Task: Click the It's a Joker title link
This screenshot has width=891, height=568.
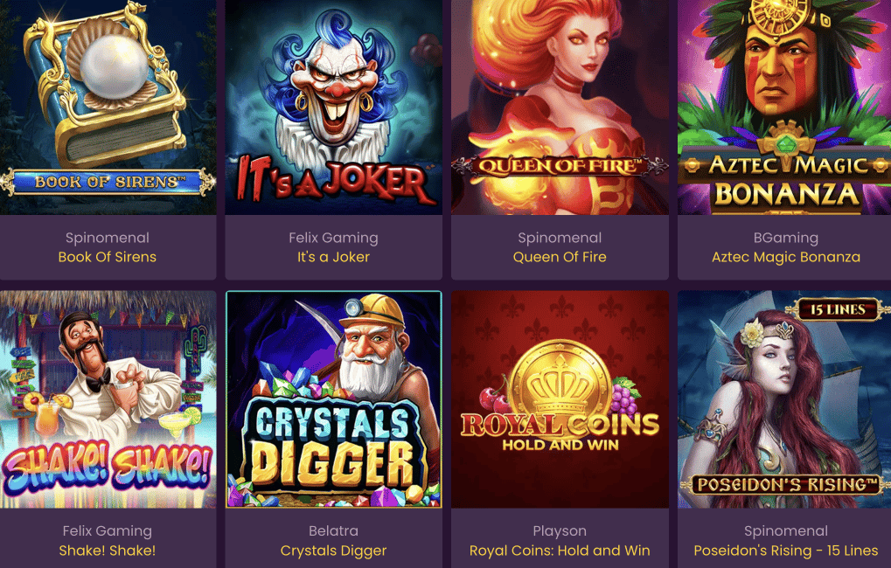Action: 333,257
